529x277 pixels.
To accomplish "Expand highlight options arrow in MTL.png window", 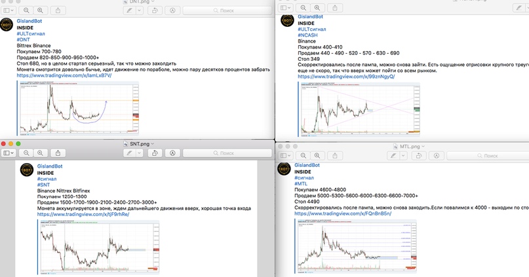I will (x=403, y=156).
